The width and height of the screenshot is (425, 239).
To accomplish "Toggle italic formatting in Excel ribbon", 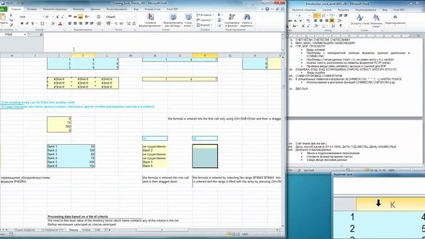I will pyautogui.click(x=27, y=24).
